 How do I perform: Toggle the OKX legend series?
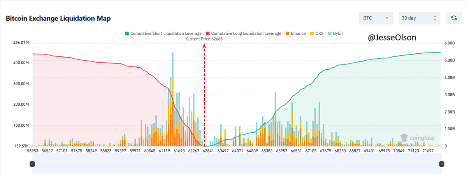click(316, 33)
